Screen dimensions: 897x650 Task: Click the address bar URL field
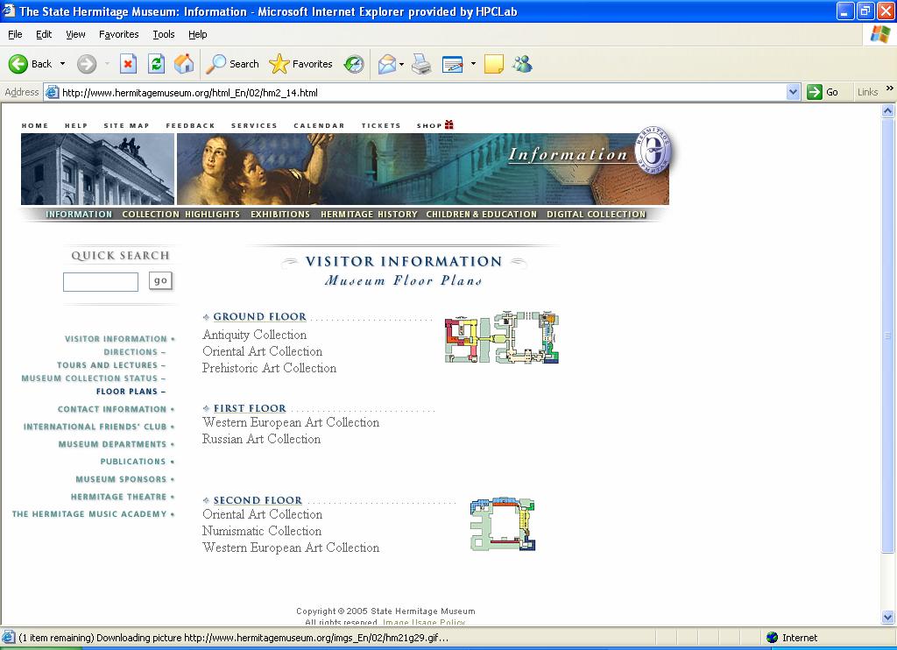pyautogui.click(x=422, y=92)
